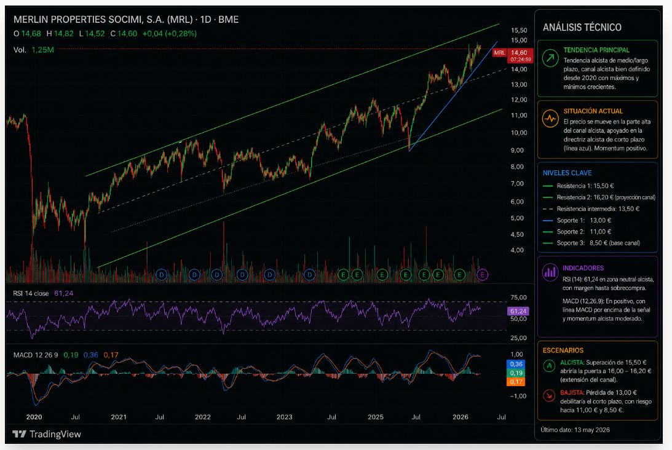This screenshot has height=450, width=672.
Task: Click the green trend arrow icon in Tendencia Principal
Action: click(550, 58)
